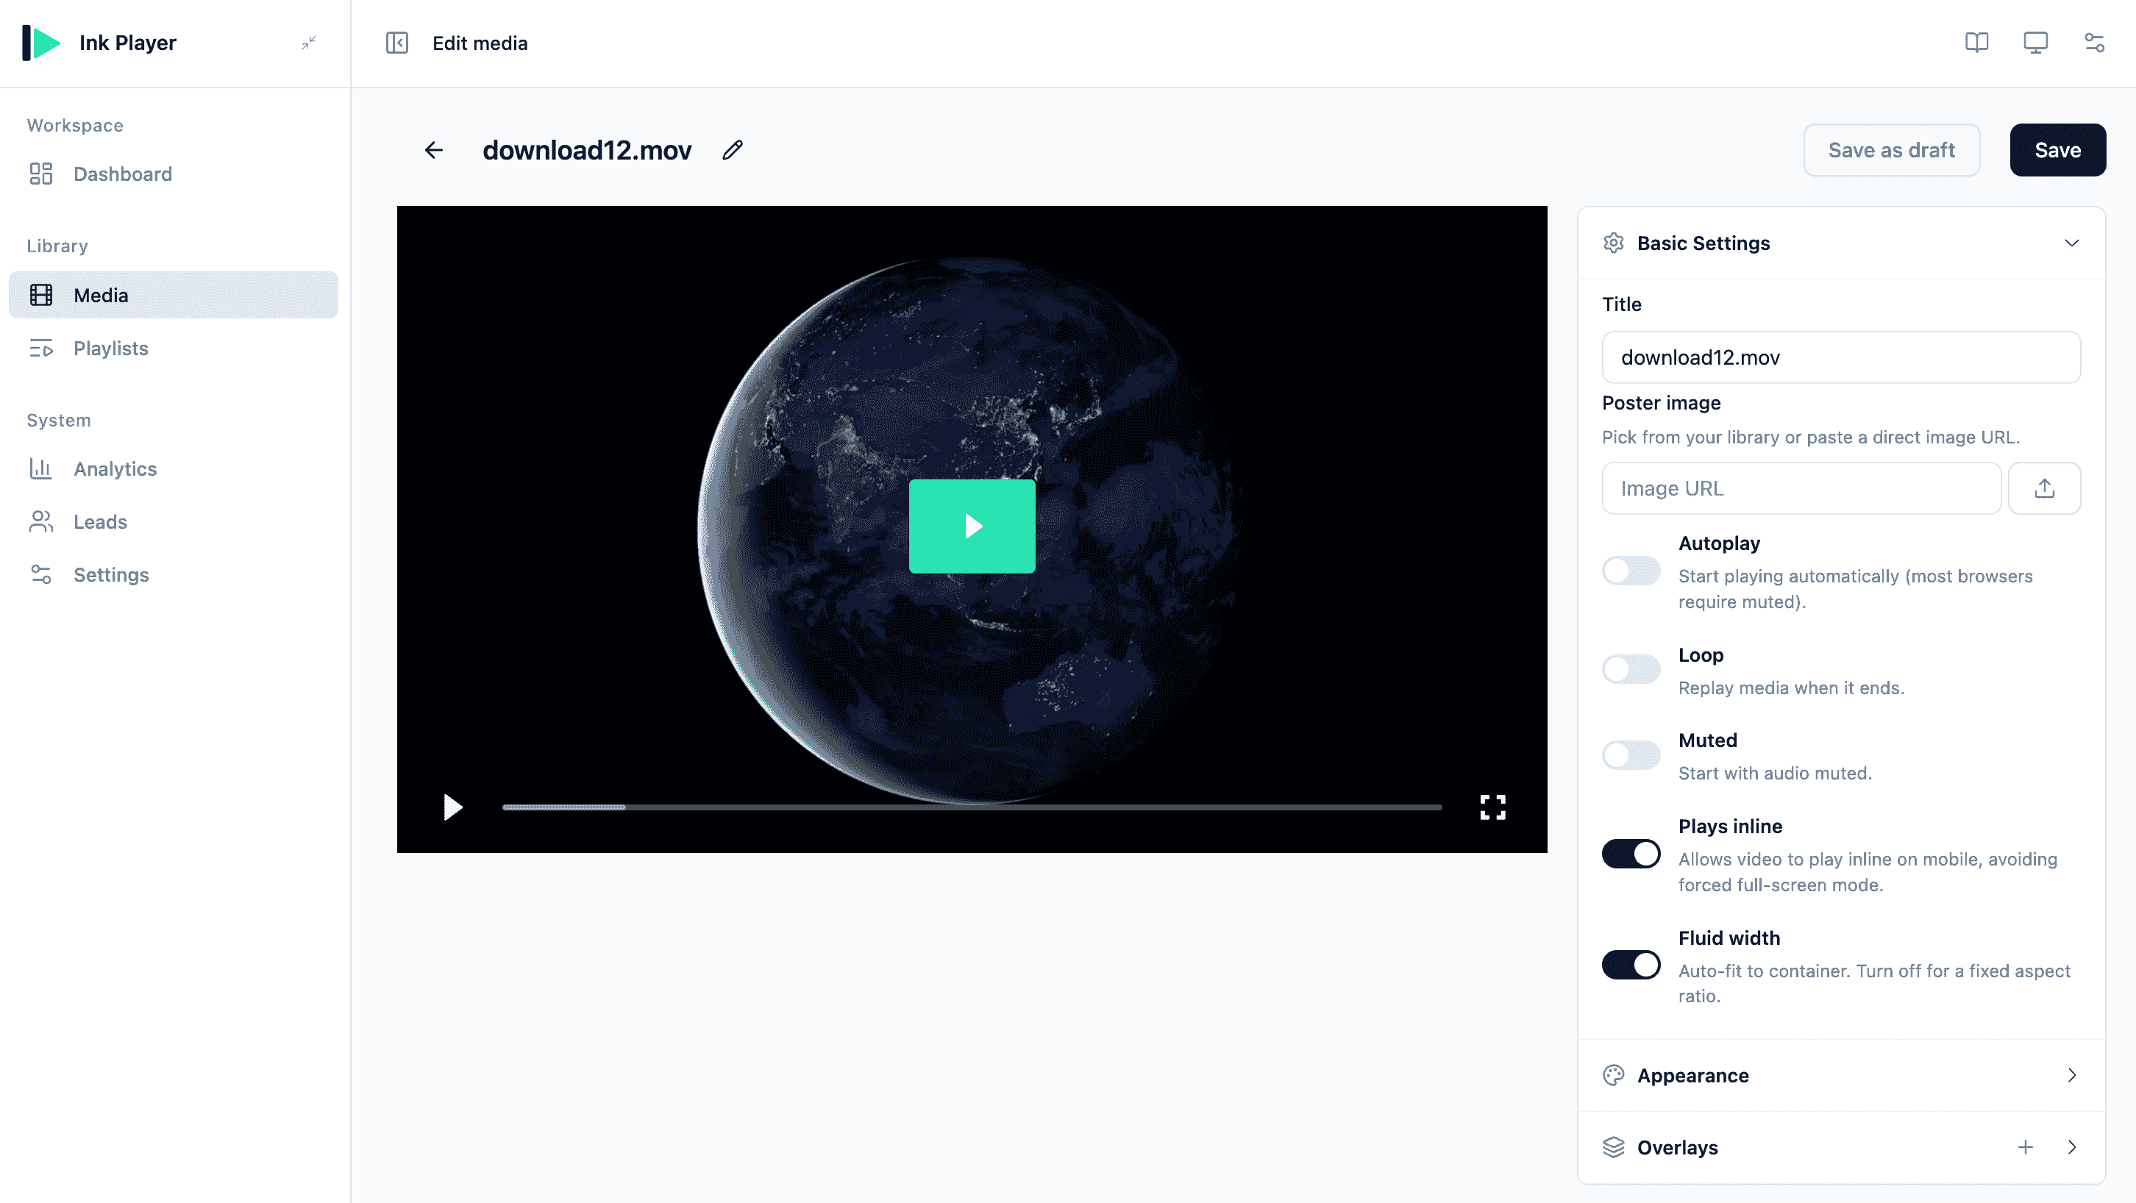Open Settings in the sidebar
Image resolution: width=2136 pixels, height=1203 pixels.
coord(174,575)
